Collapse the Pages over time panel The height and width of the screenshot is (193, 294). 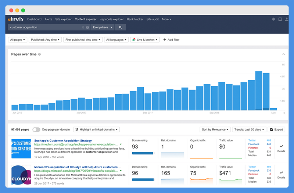coord(283,54)
